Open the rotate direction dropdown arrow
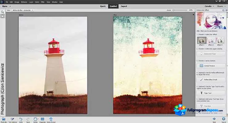Screen dimensions: 228x123 point(38,119)
